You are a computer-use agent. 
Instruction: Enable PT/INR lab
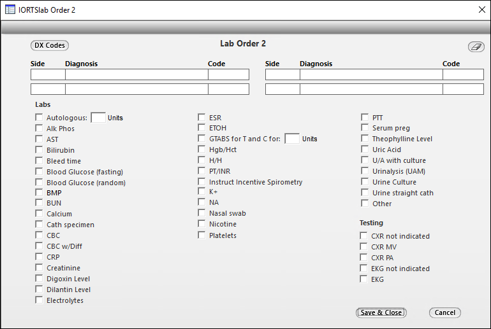coord(202,171)
